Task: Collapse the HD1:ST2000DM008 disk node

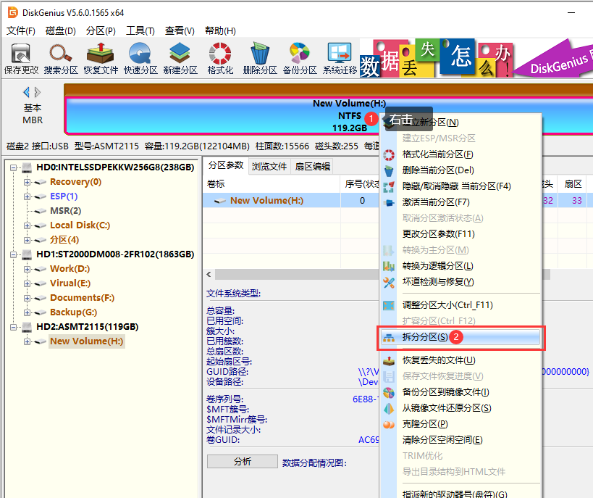Action: pyautogui.click(x=13, y=254)
